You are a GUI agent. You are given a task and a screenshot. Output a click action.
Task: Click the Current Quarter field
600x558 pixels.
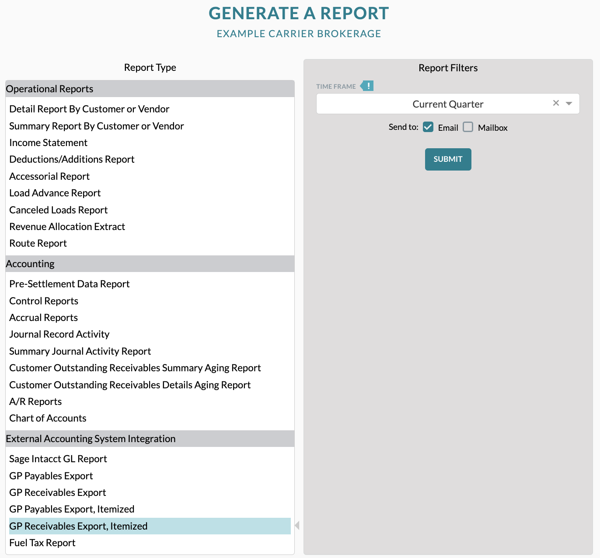coord(447,104)
